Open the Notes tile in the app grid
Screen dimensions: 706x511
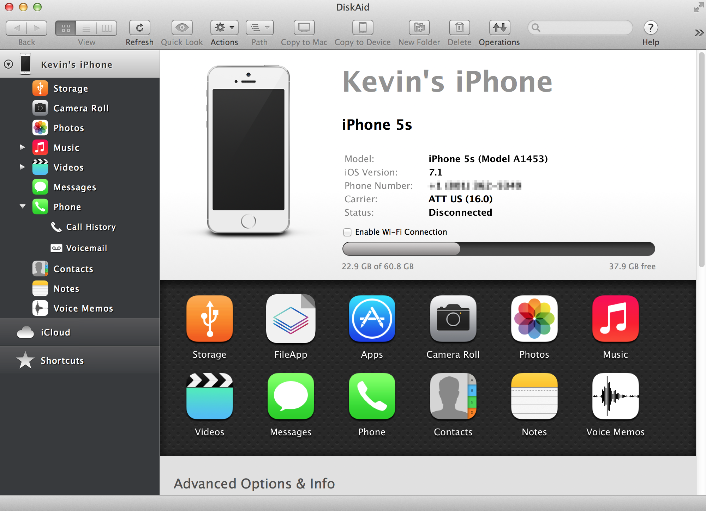[534, 396]
